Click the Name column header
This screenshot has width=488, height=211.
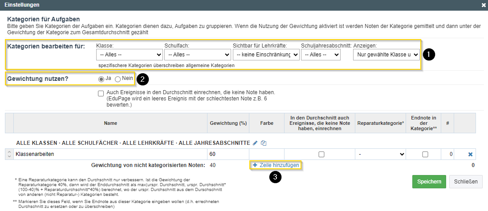(x=110, y=123)
